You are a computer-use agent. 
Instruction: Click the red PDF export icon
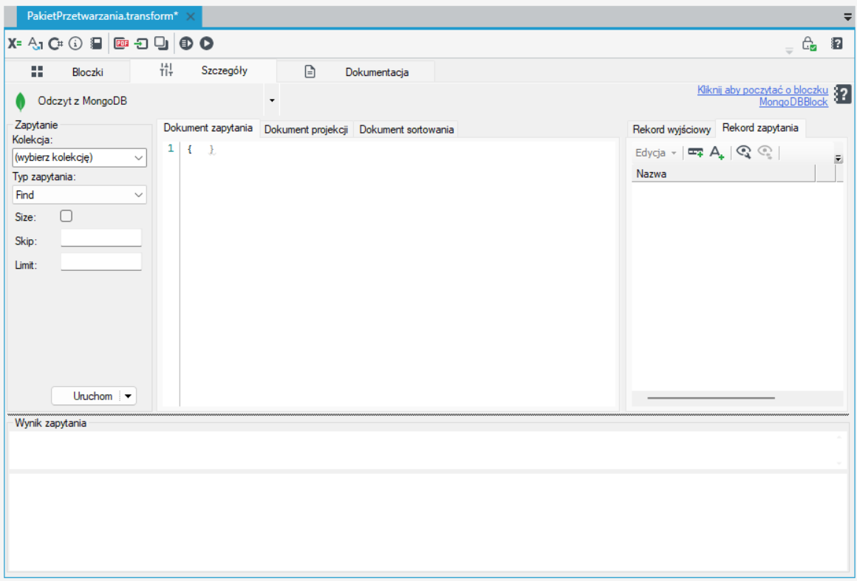121,44
